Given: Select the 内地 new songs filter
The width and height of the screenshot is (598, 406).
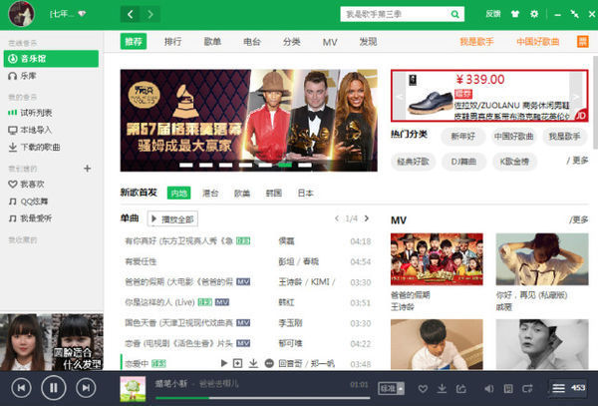Looking at the screenshot, I should (178, 194).
